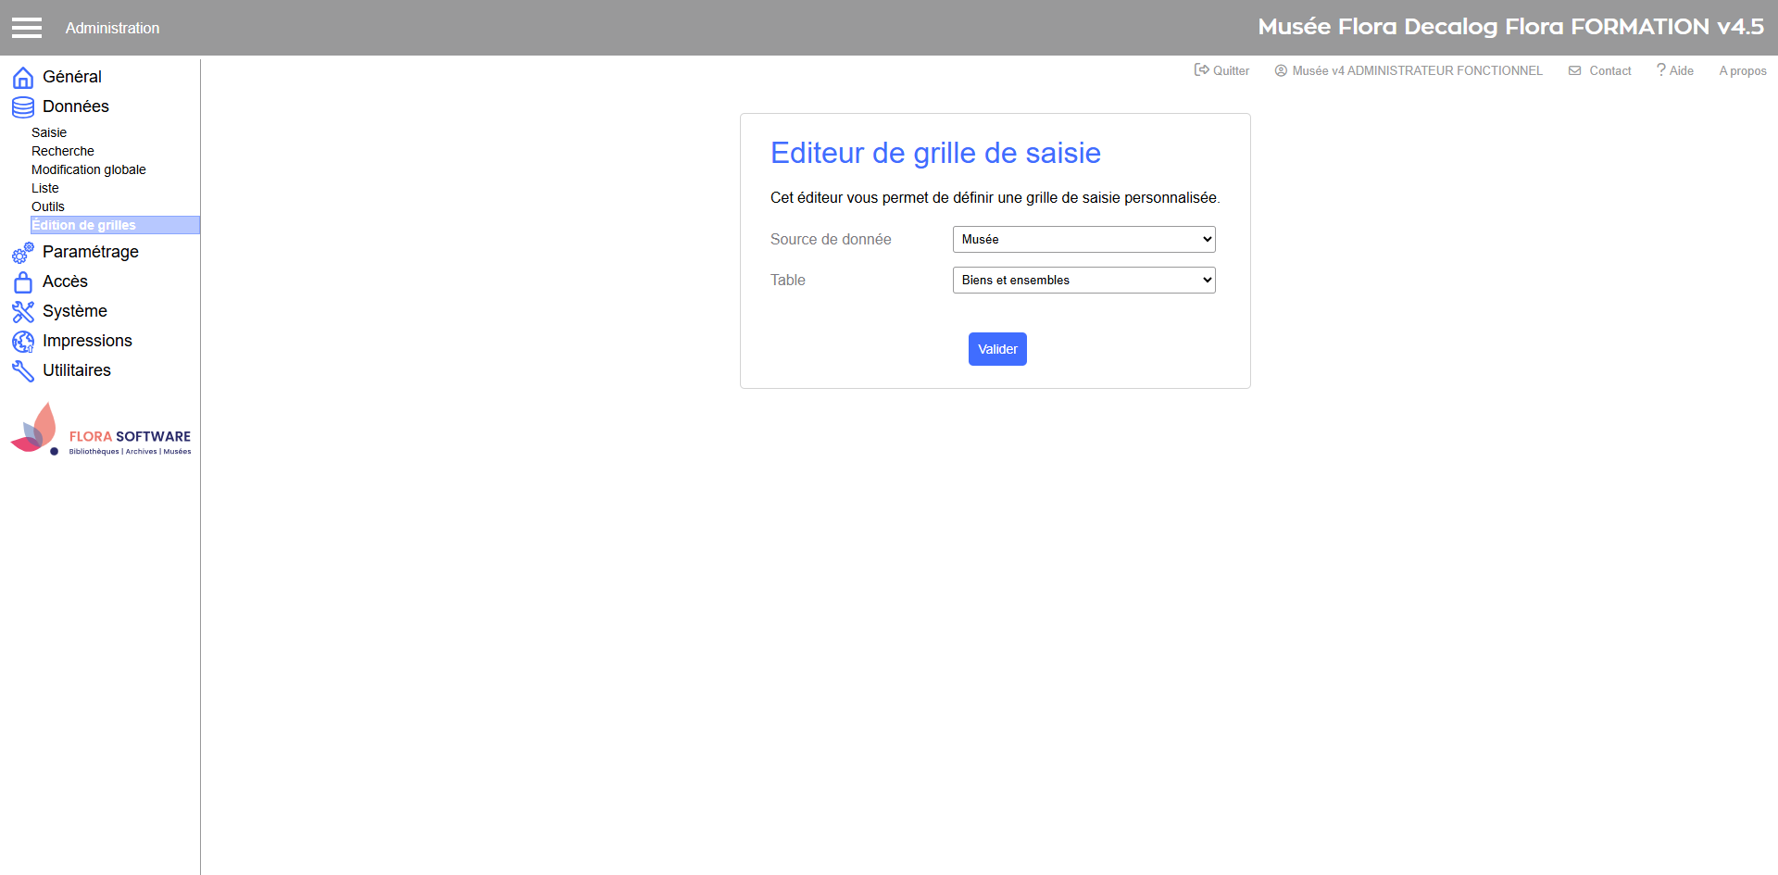Open the Aide help link

[x=1675, y=70]
